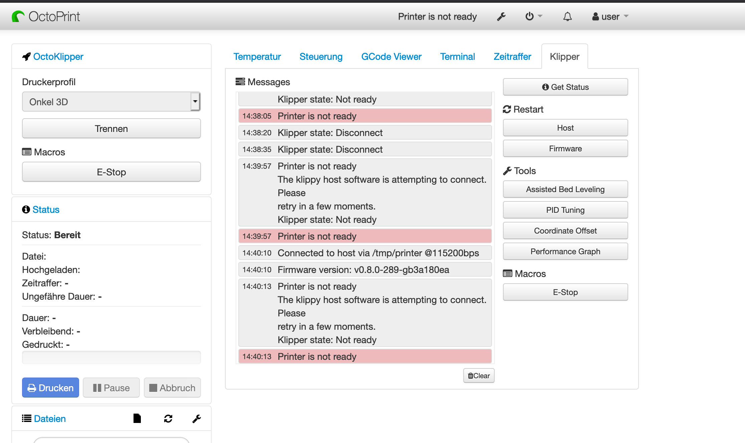Click the OctoPrint logo in the header
Screen dimensions: 745x443
46,16
